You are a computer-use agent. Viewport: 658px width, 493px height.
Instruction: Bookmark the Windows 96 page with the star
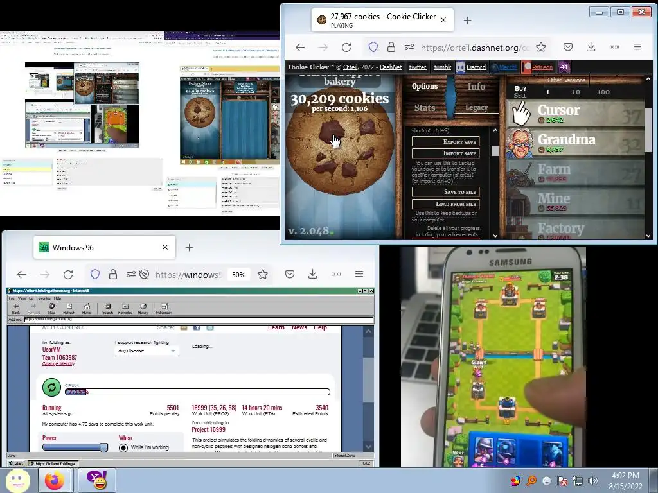tap(263, 275)
